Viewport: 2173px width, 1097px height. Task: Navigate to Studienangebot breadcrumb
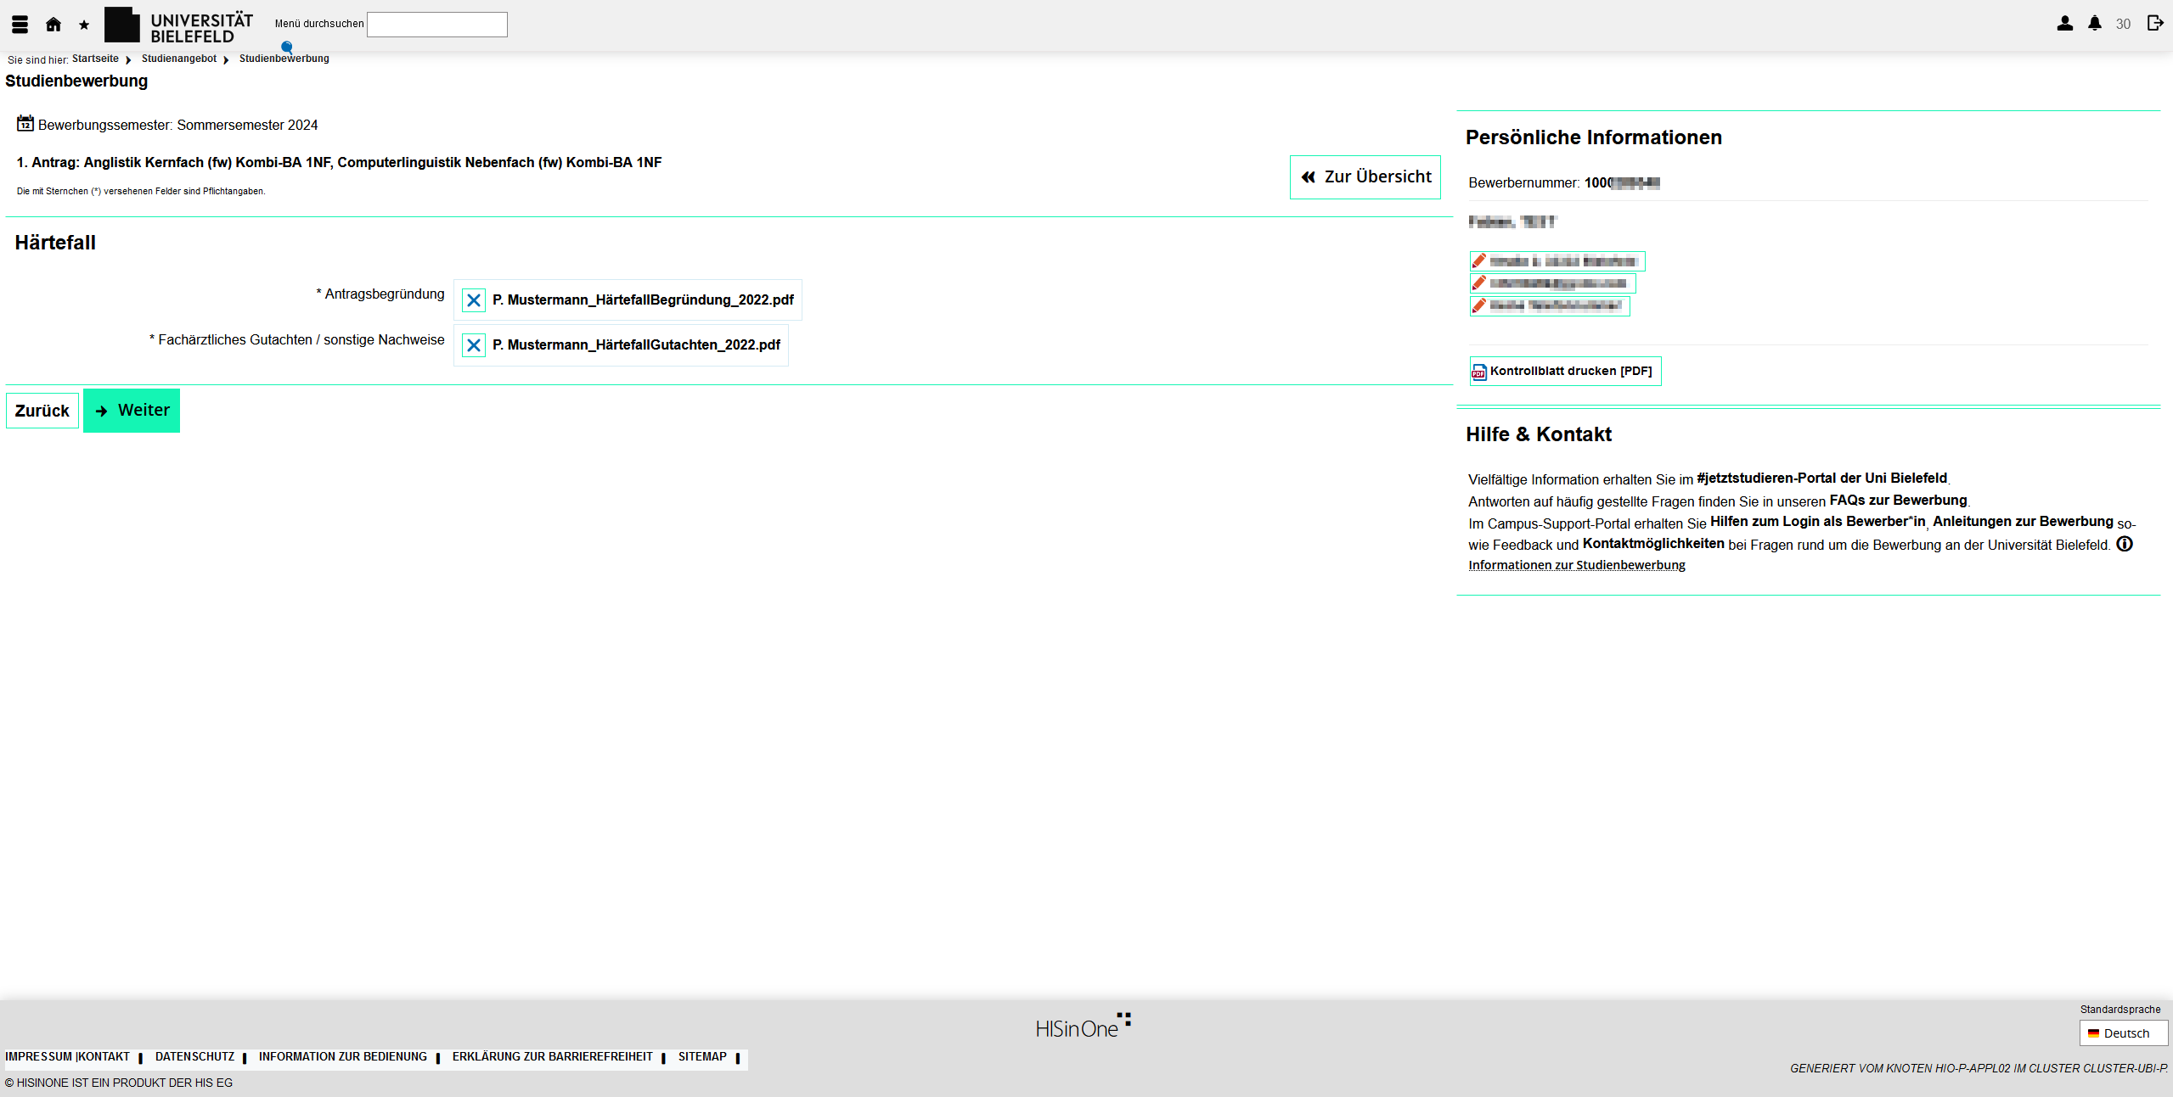[x=179, y=59]
